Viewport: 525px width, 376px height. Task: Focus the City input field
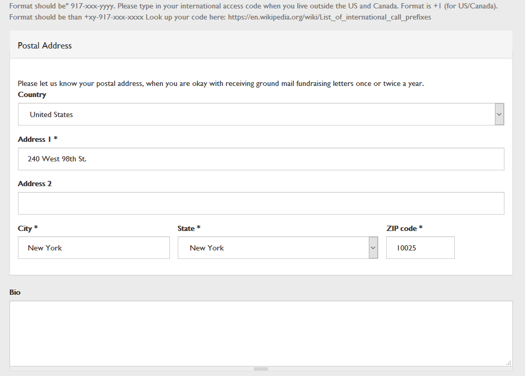[93, 248]
